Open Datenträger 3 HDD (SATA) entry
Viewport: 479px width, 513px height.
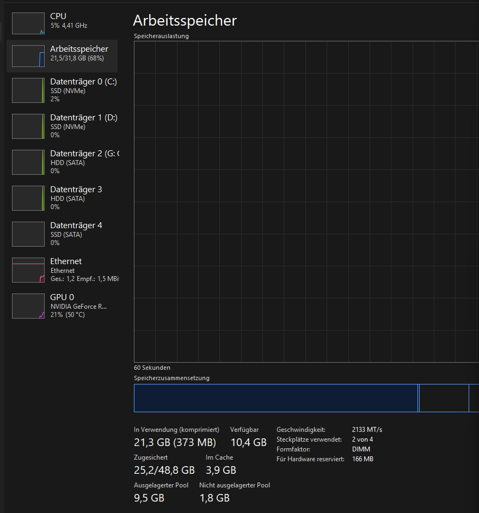(62, 198)
